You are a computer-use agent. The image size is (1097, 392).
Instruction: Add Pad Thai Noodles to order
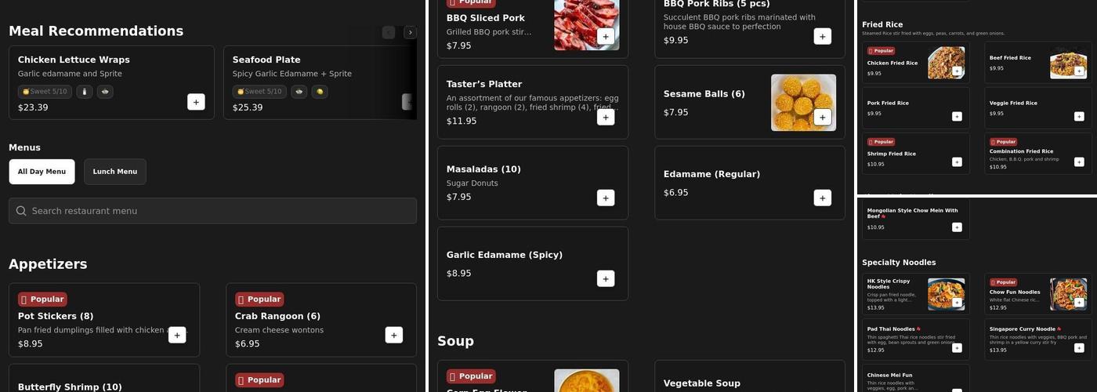pos(957,348)
